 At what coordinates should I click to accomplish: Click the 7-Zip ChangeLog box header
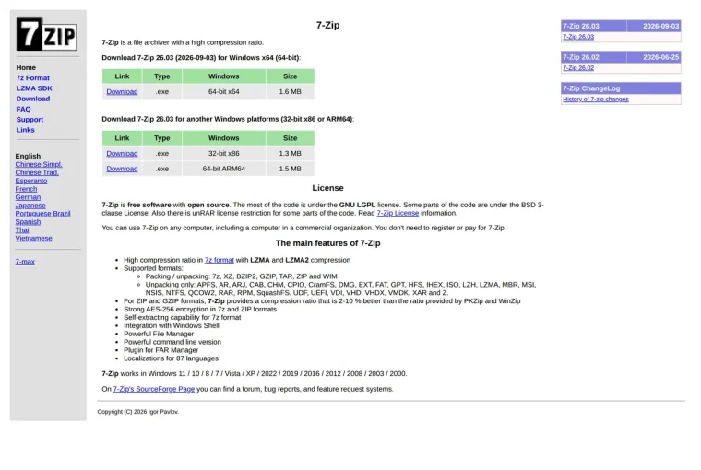[x=621, y=88]
